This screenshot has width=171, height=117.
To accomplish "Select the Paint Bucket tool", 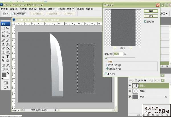I will pos(7,48).
